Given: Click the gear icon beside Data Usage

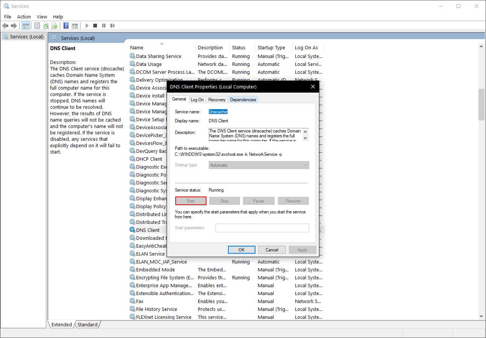Looking at the screenshot, I should (132, 64).
